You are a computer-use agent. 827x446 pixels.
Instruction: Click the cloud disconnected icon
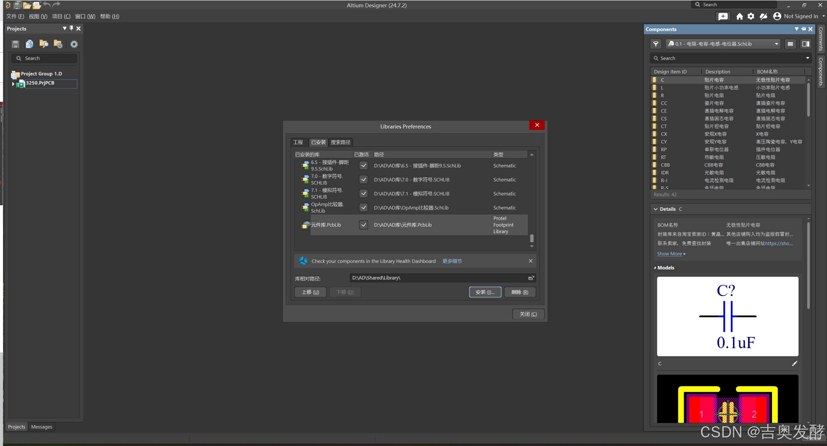click(763, 16)
